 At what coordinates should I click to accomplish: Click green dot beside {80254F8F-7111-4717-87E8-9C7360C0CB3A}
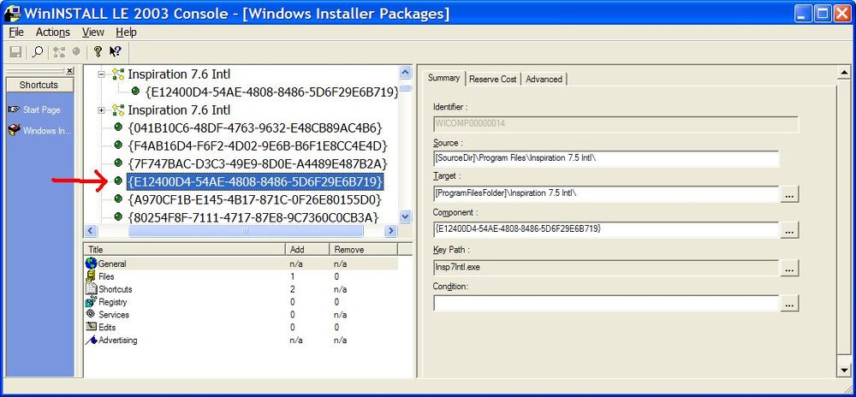(118, 216)
